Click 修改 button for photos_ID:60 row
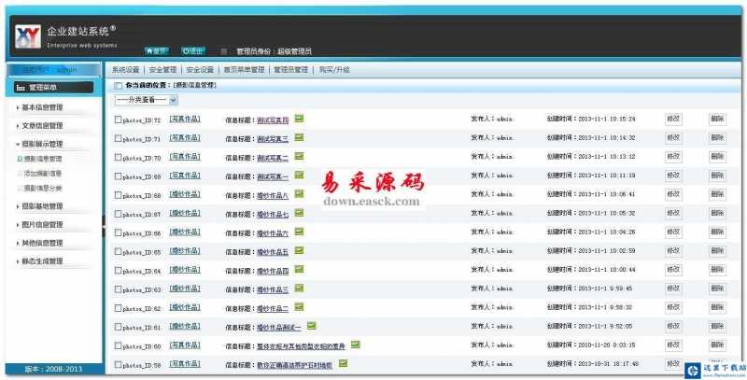This screenshot has width=747, height=380. (x=673, y=345)
